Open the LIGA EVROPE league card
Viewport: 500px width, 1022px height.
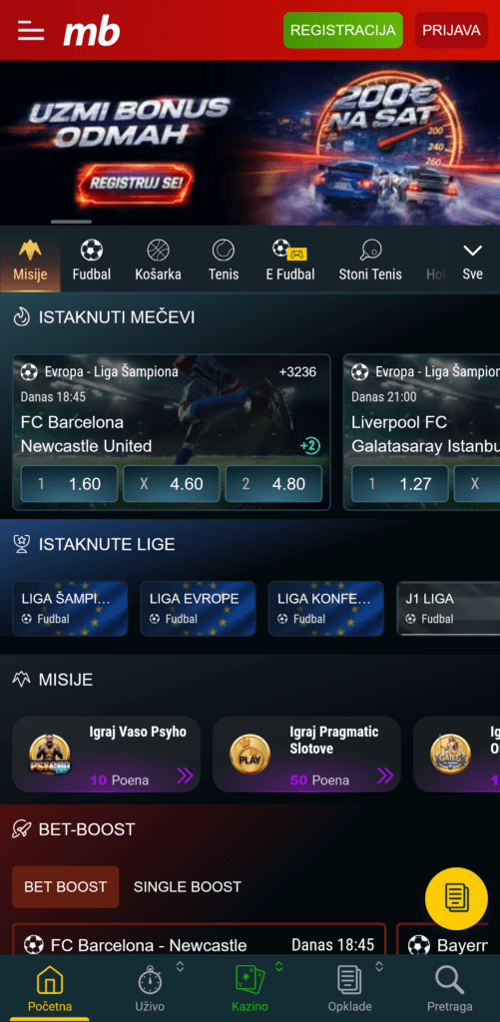tap(199, 608)
